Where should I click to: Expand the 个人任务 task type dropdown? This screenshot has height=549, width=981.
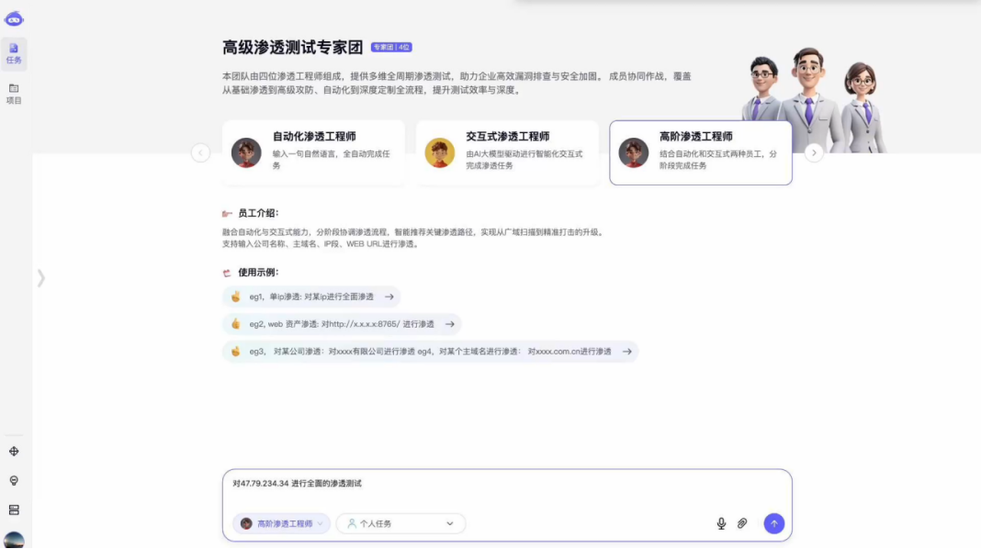(x=400, y=523)
